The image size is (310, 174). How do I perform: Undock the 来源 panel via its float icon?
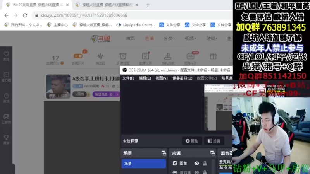[212, 153]
